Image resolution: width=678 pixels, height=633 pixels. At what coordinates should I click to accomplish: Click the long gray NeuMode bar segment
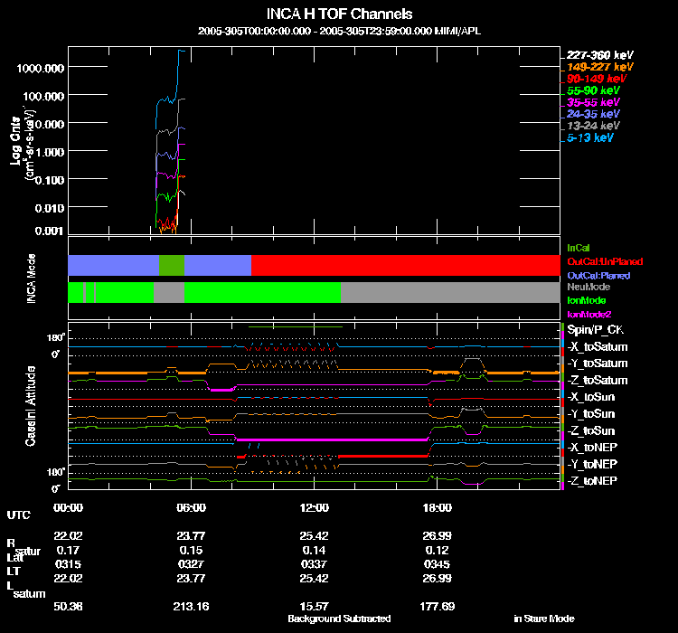point(450,292)
